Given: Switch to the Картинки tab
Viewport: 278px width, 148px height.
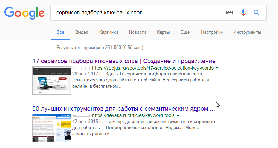Looking at the screenshot, I should coord(108,32).
